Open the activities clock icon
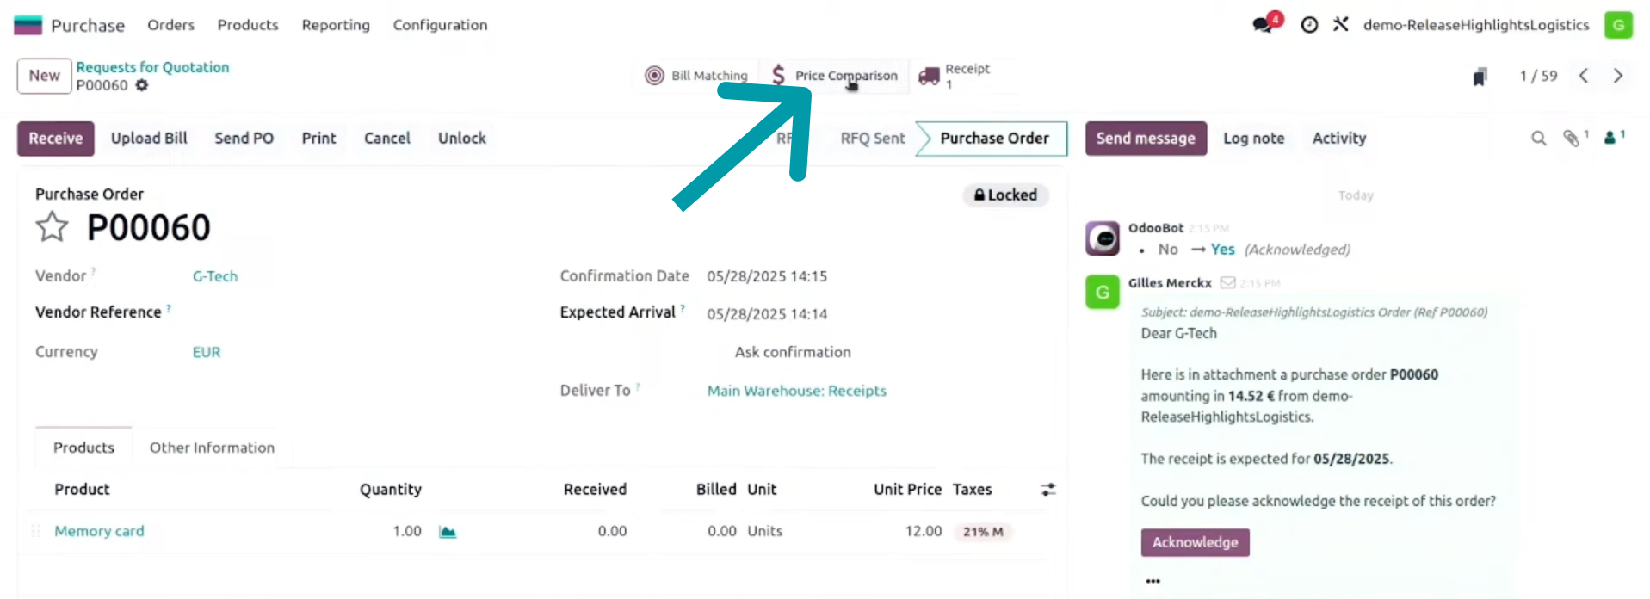 click(1309, 25)
